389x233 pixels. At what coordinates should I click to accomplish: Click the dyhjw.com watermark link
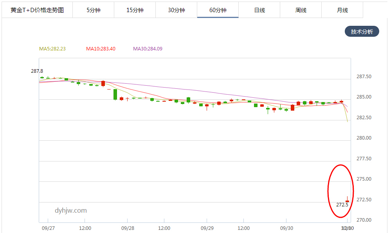coord(71,210)
